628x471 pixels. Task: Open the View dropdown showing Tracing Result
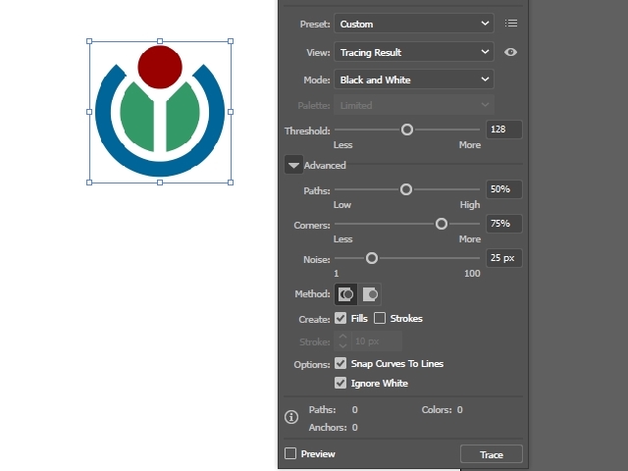tap(414, 52)
